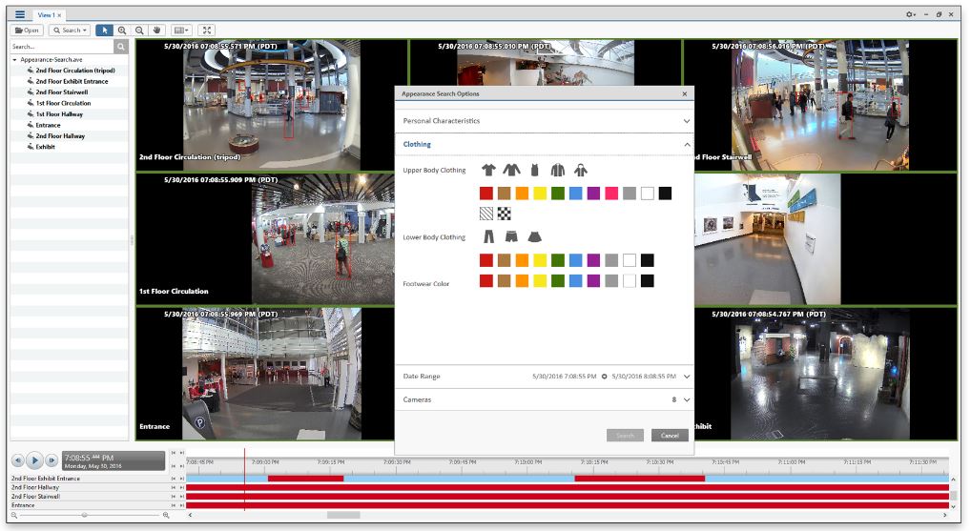Screen dimensions: 971x531
Task: Click Cancel in the search dialog
Action: [x=670, y=435]
